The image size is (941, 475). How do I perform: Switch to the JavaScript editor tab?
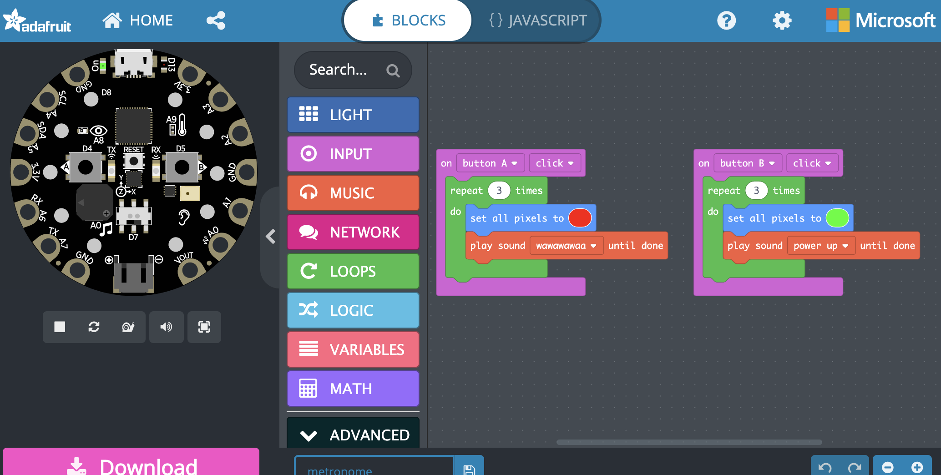click(538, 20)
